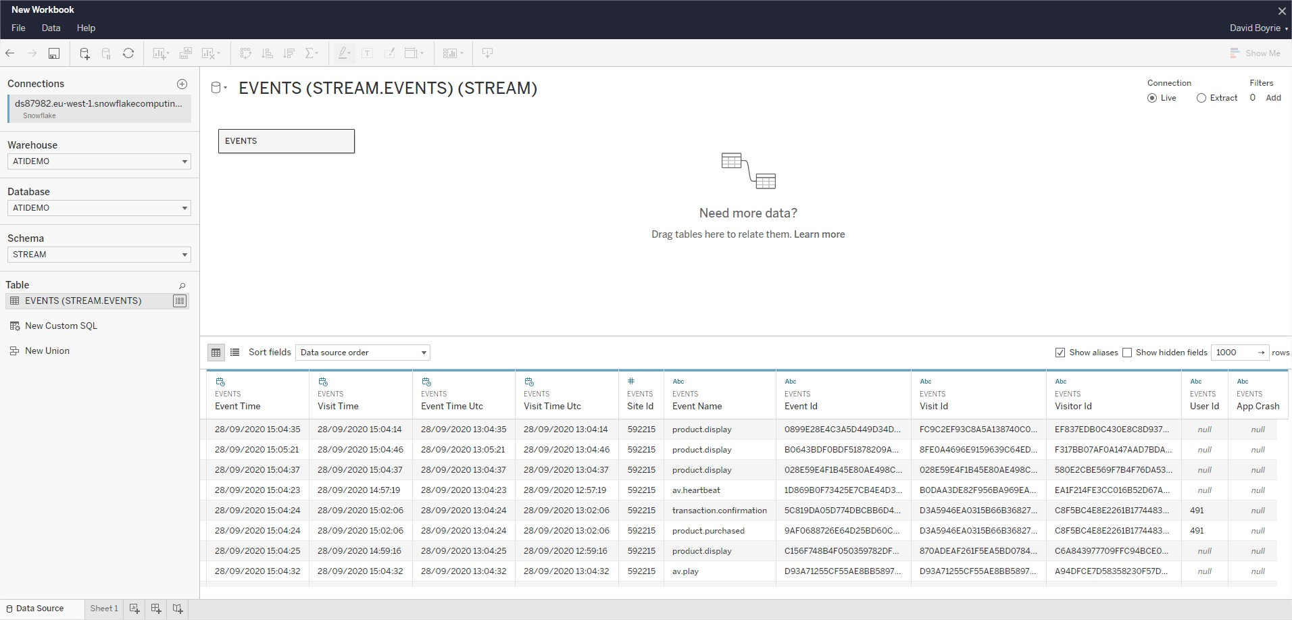
Task: Enable the Show hidden fields checkbox
Action: click(x=1127, y=353)
